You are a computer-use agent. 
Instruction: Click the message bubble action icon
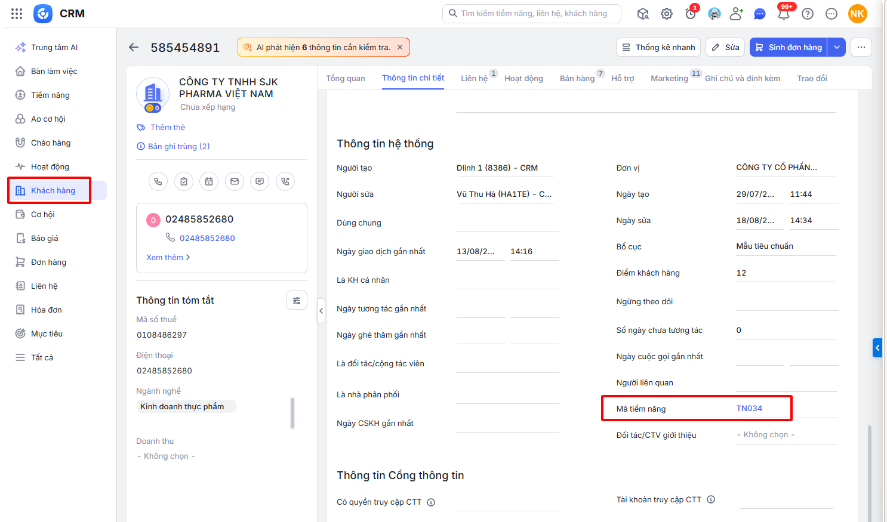click(x=260, y=181)
